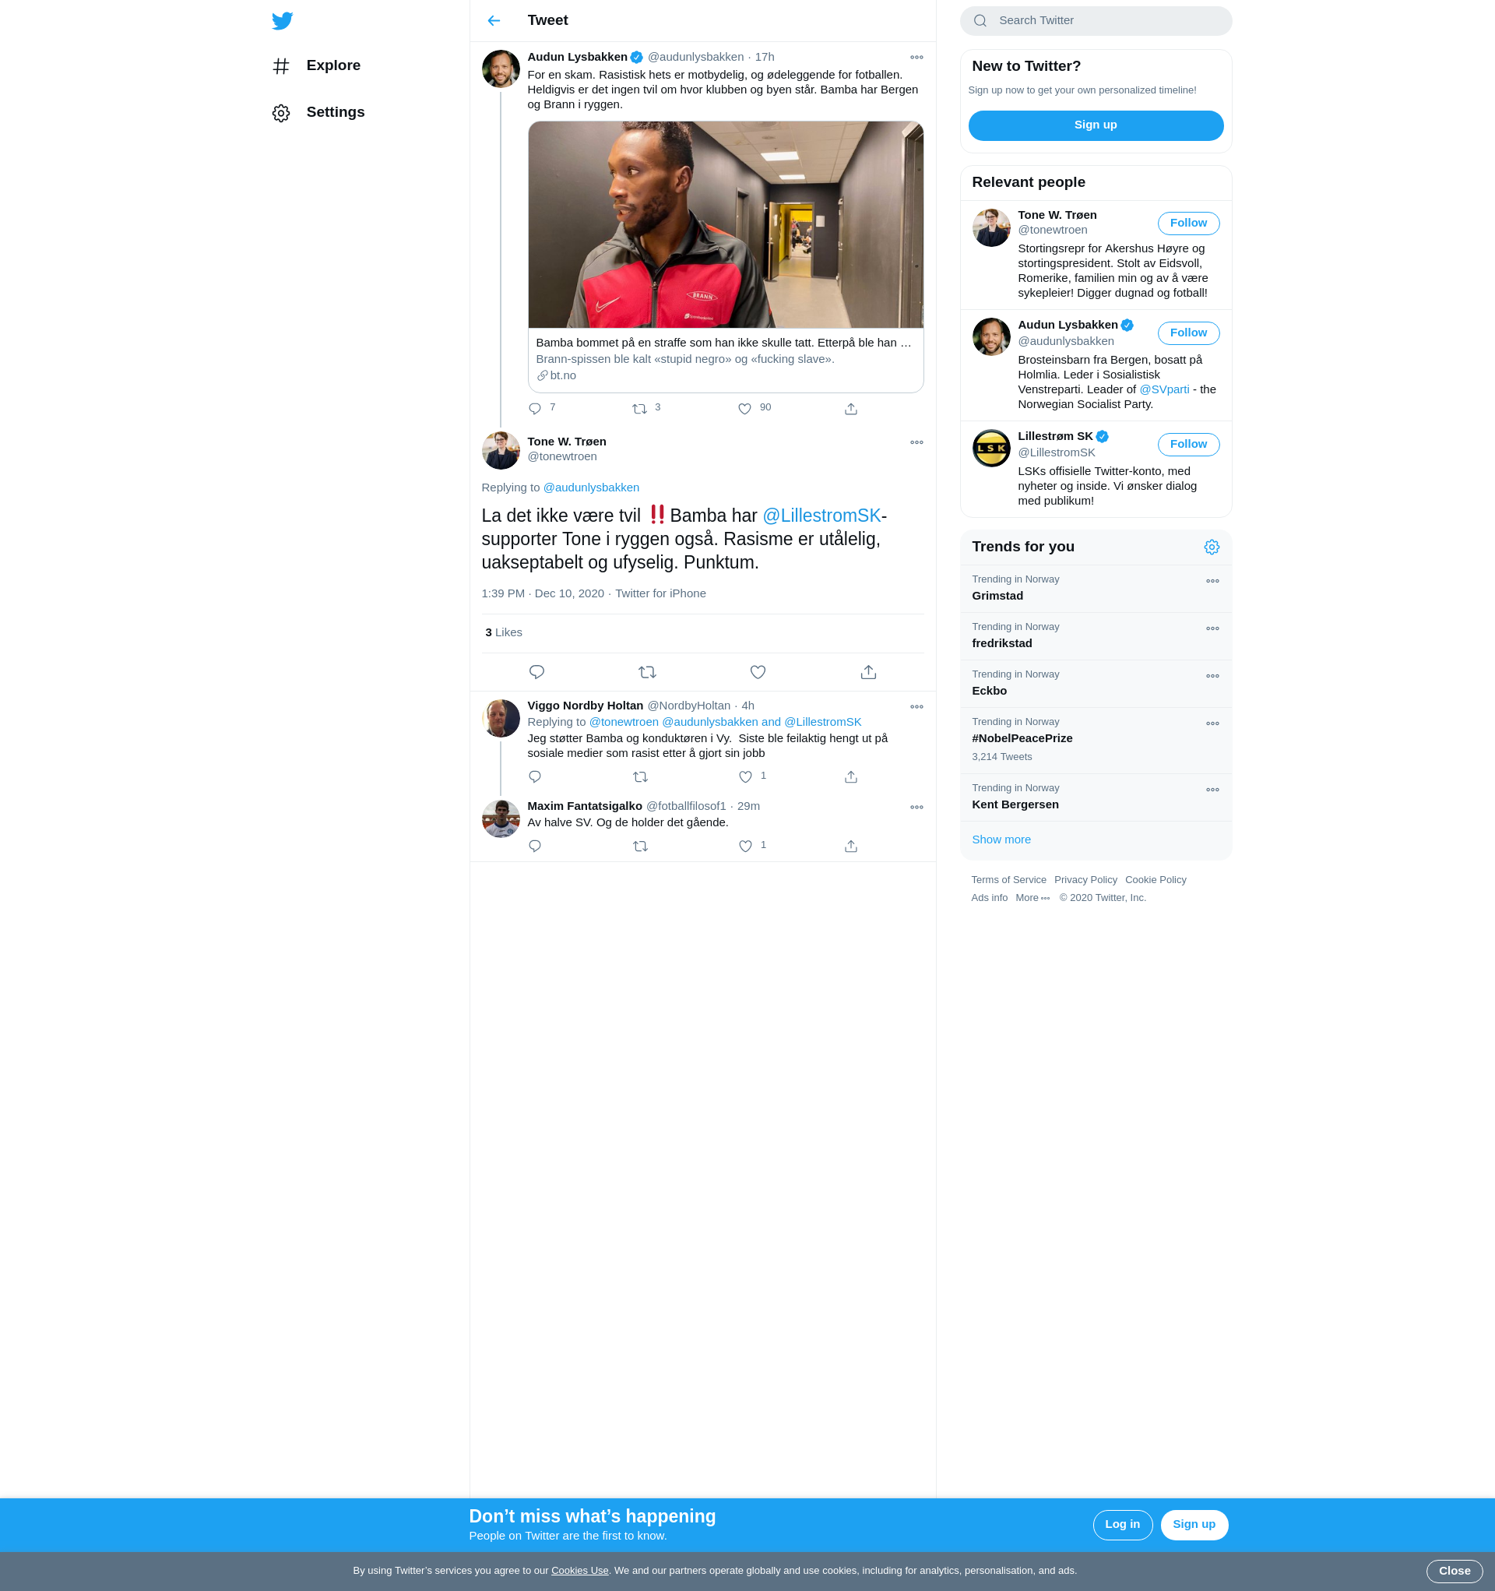1495x1591 pixels.
Task: Open the bt.no link in article card
Action: tap(556, 375)
